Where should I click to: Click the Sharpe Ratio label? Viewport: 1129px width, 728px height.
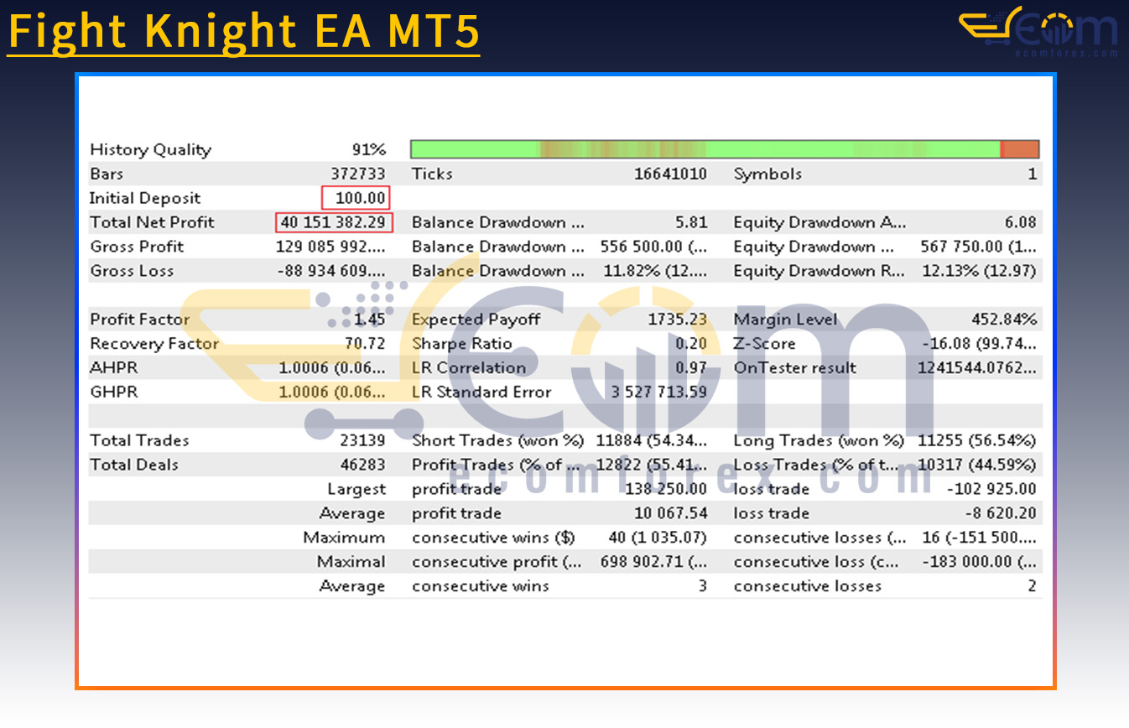[461, 345]
